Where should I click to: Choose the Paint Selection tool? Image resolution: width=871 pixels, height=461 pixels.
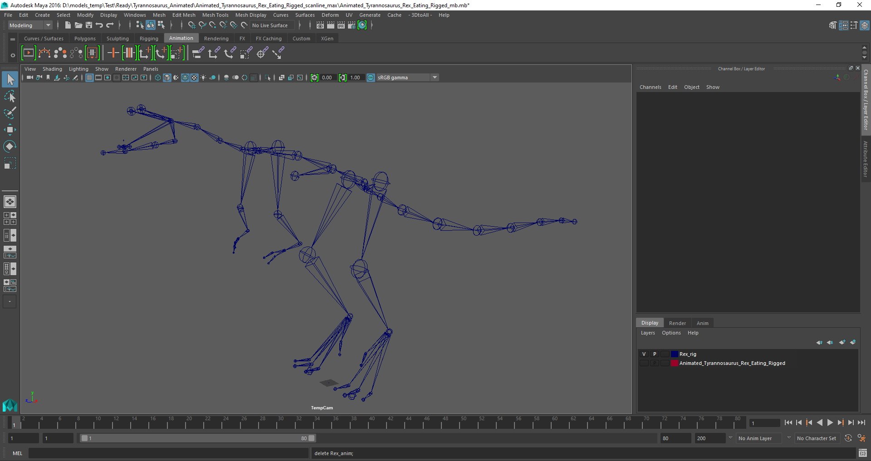pos(10,113)
